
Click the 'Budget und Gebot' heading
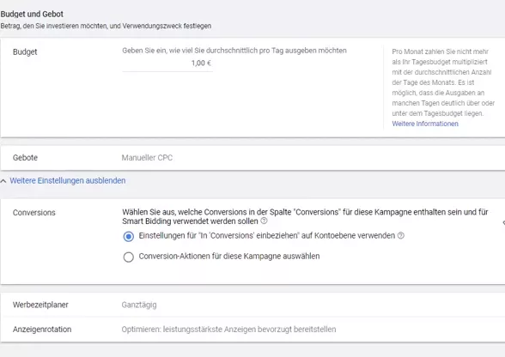tap(32, 15)
